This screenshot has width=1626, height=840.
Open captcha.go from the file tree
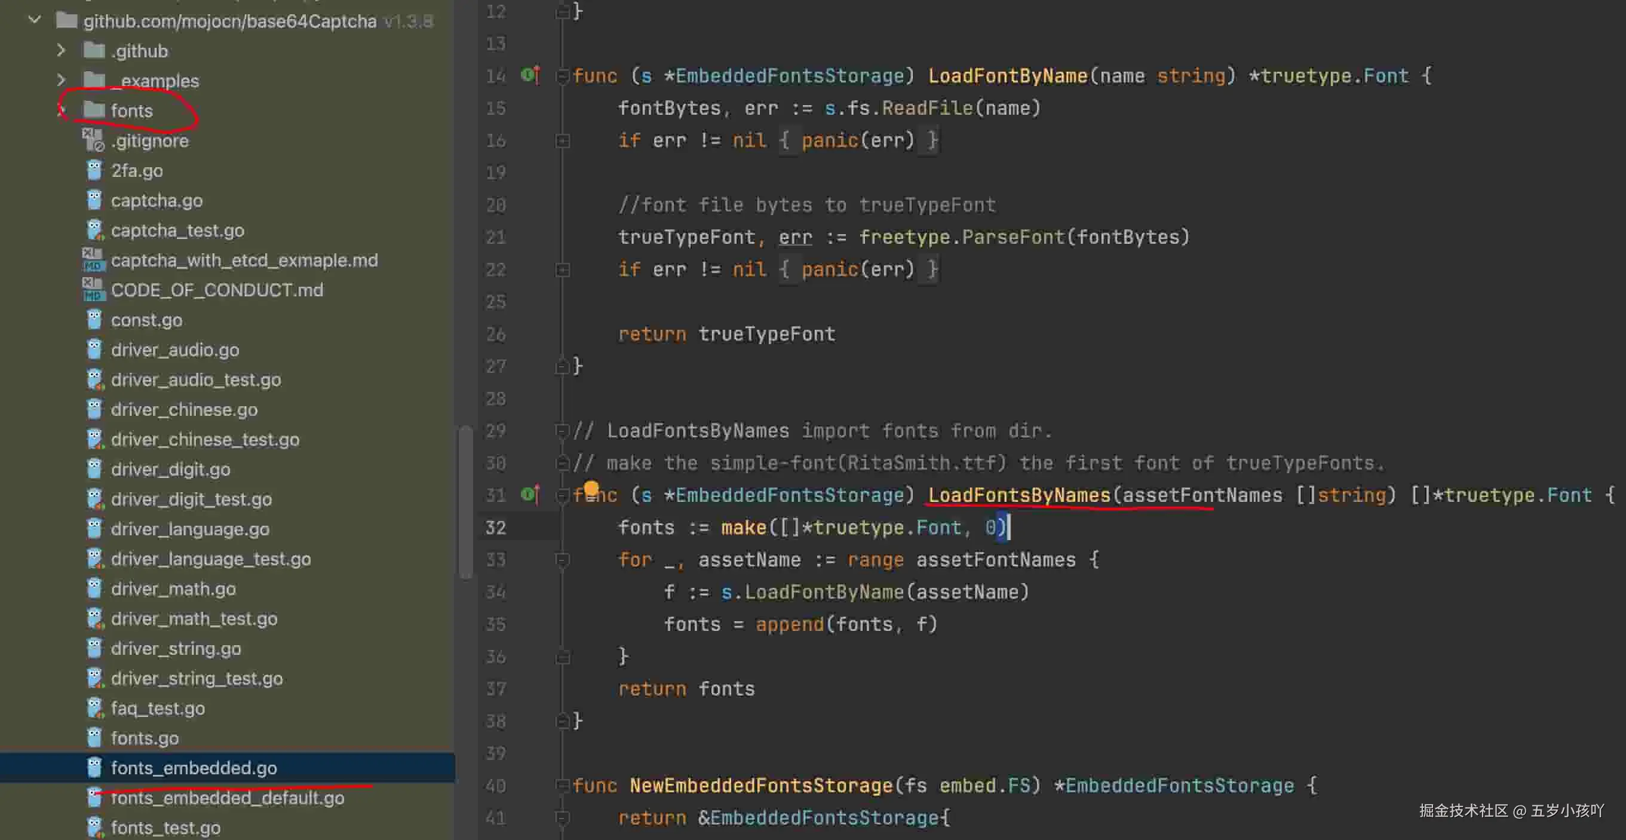coord(157,200)
